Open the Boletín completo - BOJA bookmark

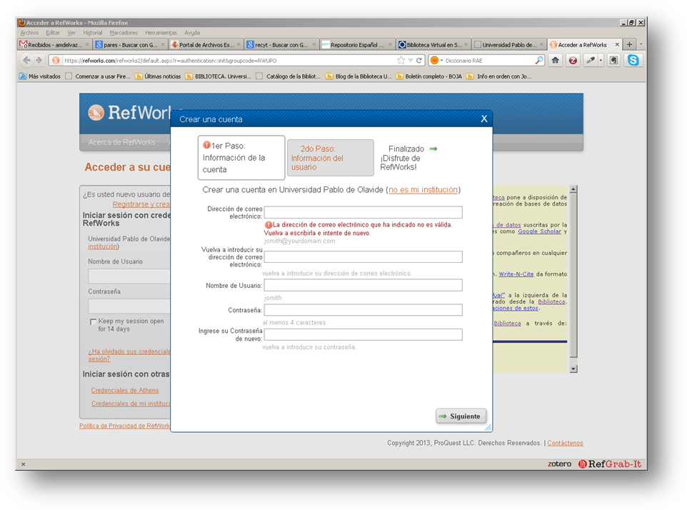click(x=429, y=76)
